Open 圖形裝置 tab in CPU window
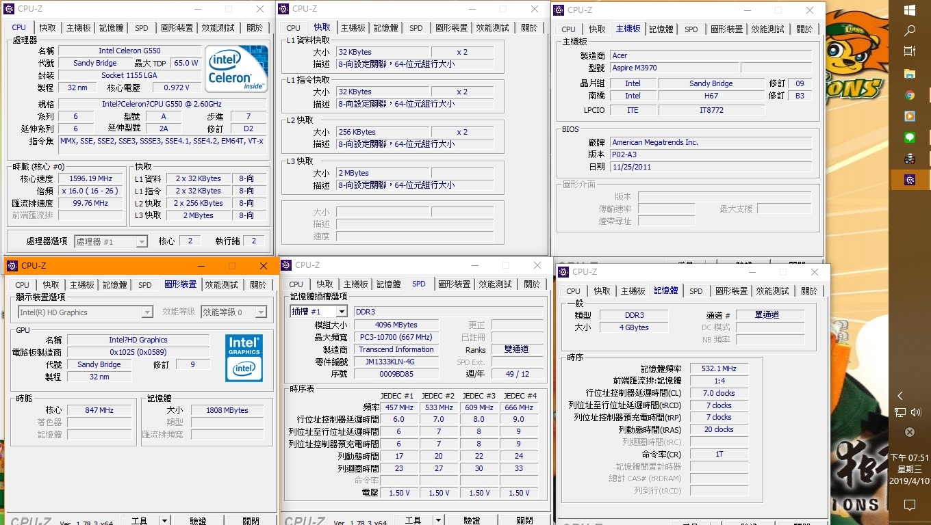The width and height of the screenshot is (931, 525). (x=177, y=28)
